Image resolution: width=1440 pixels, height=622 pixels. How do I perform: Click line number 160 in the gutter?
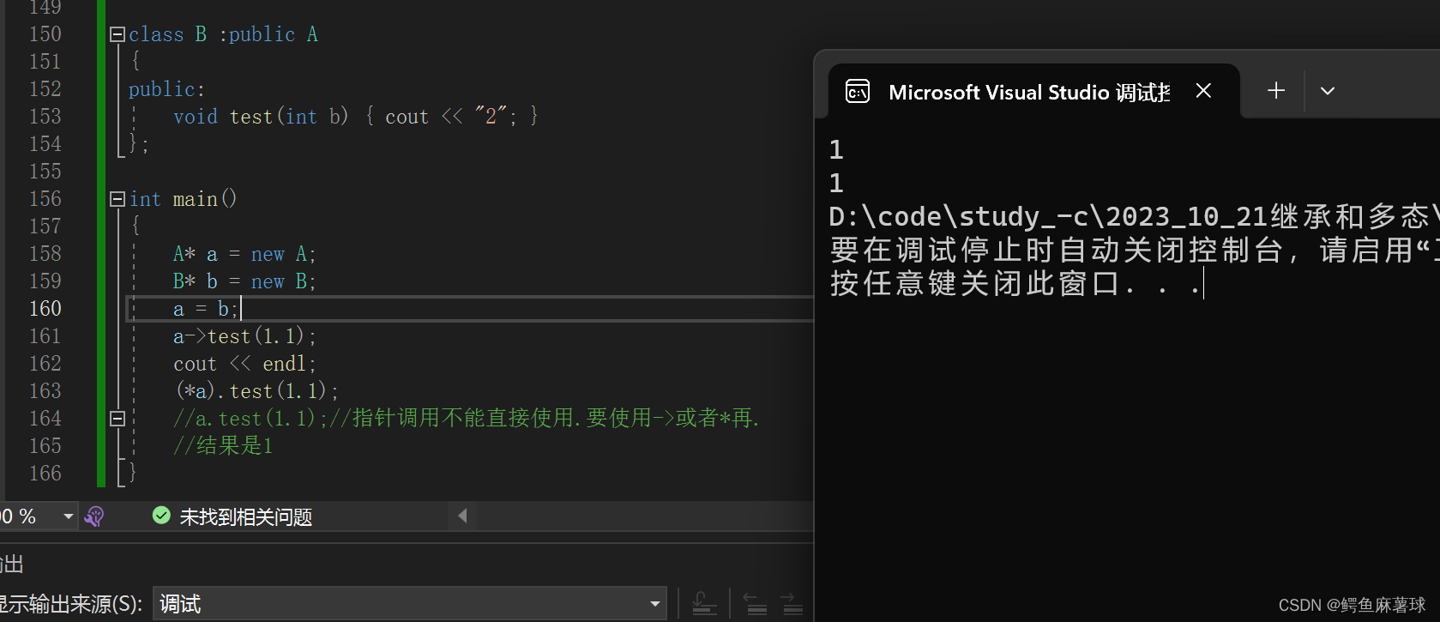click(45, 309)
